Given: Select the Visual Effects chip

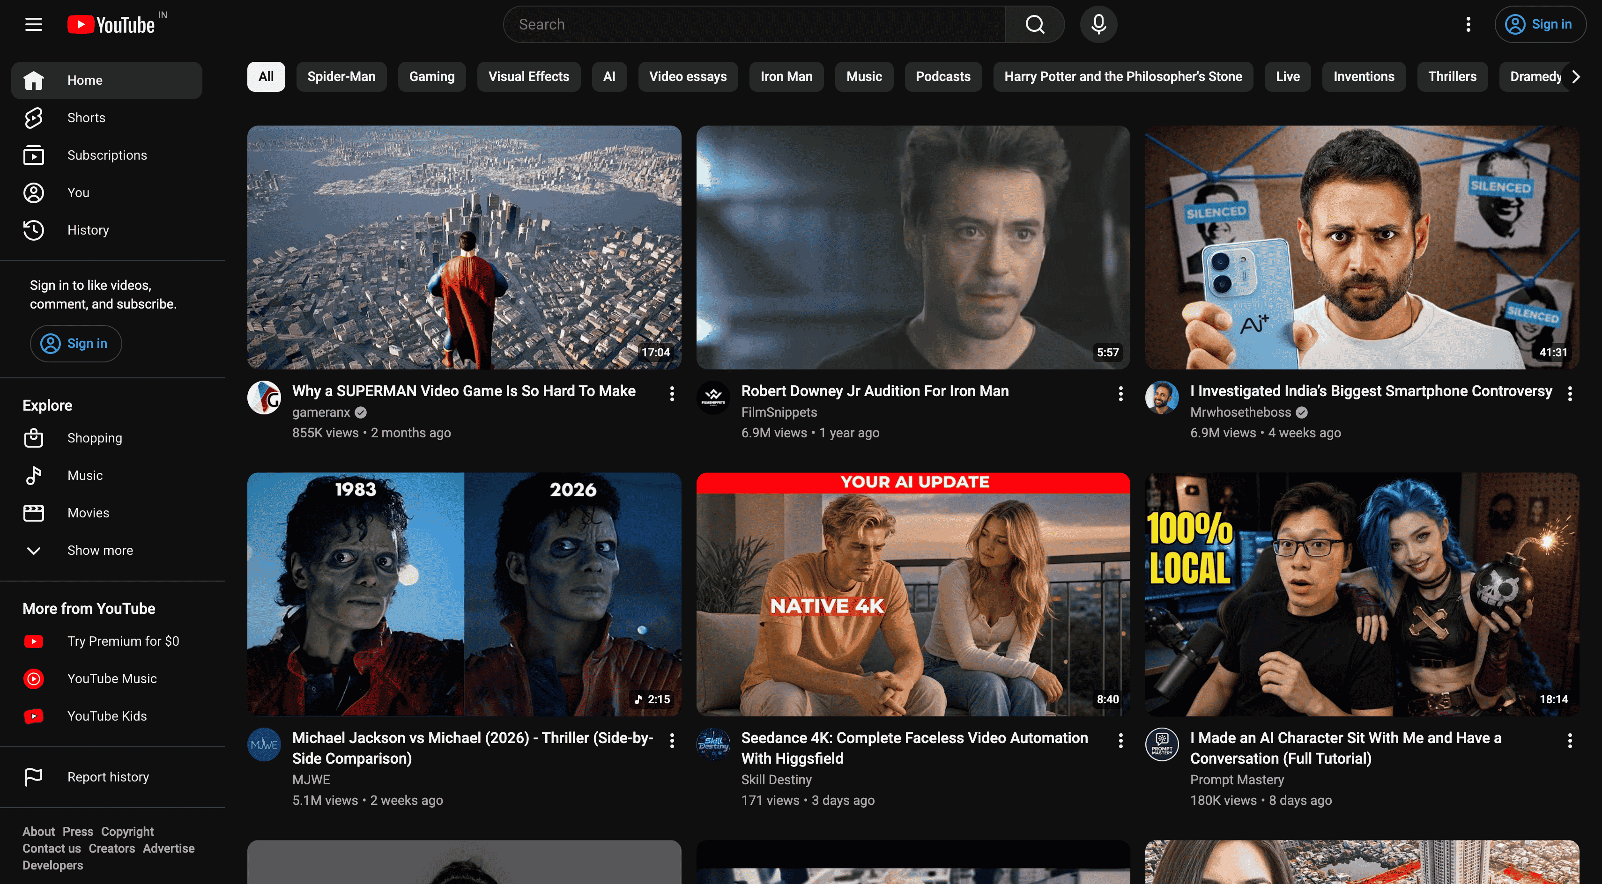Looking at the screenshot, I should 528,76.
